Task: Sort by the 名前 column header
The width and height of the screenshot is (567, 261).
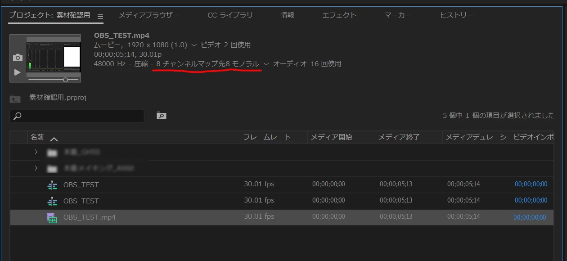Action: click(37, 137)
